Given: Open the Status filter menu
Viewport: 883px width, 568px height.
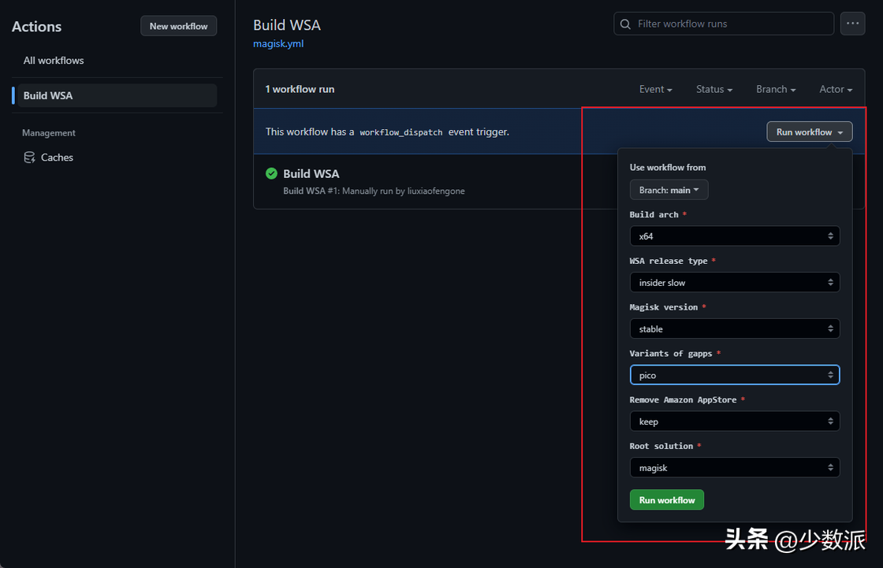Looking at the screenshot, I should click(x=713, y=89).
